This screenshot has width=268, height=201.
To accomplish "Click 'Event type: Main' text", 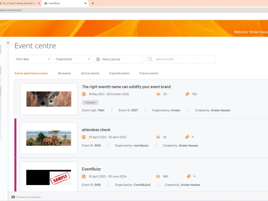I will (x=93, y=110).
